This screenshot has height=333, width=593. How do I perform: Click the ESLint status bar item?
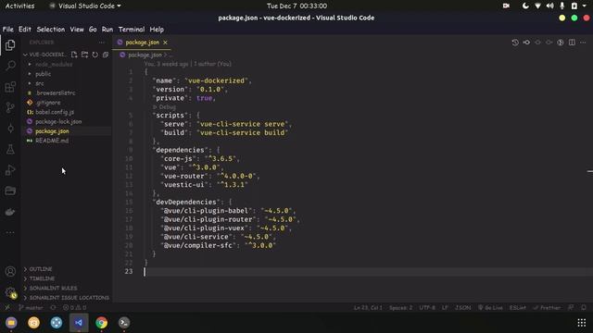(518, 308)
